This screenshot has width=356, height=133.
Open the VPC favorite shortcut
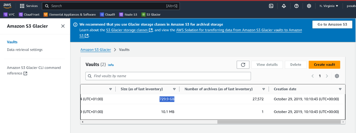[9, 15]
